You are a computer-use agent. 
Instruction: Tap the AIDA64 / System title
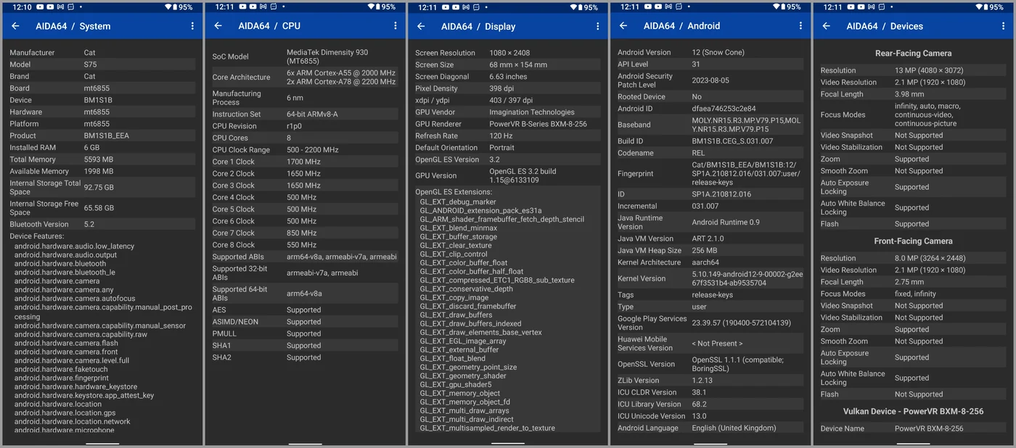tap(73, 26)
